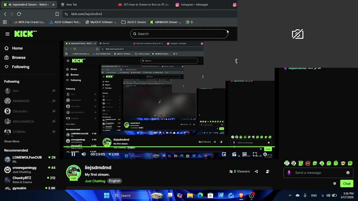
Task: Open ASUS Software Port bookmark
Action: (x=65, y=22)
